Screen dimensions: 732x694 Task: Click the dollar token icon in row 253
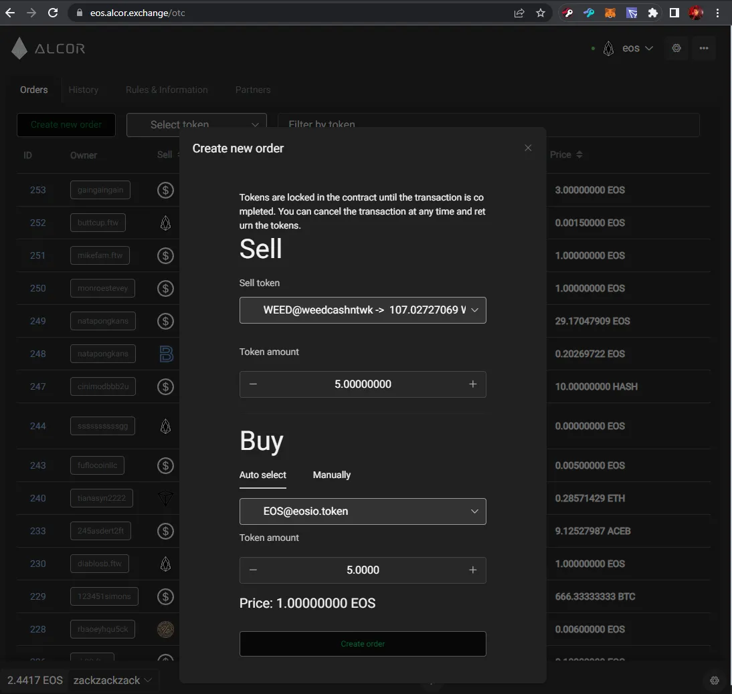point(165,190)
